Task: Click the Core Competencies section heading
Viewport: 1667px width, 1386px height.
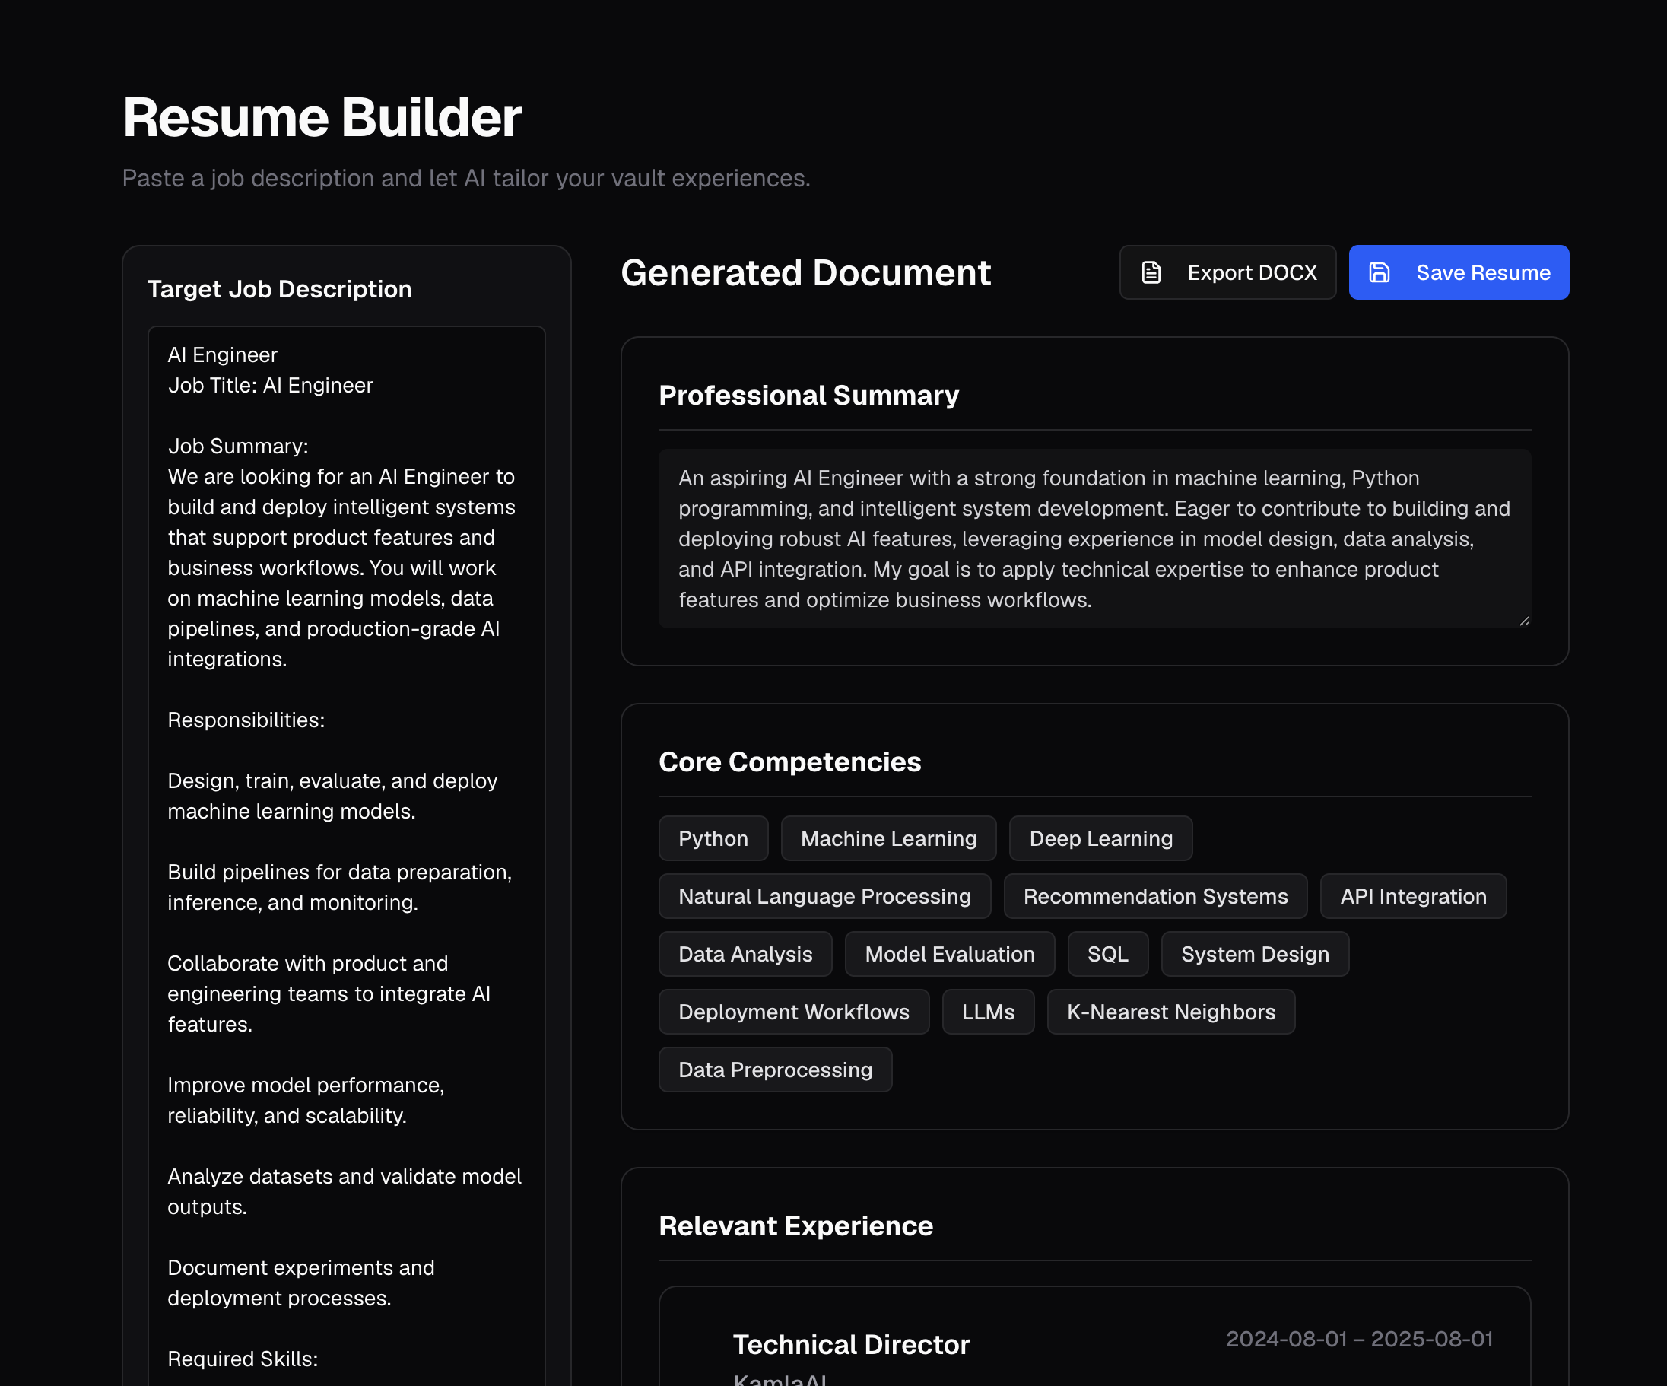Action: 790,762
